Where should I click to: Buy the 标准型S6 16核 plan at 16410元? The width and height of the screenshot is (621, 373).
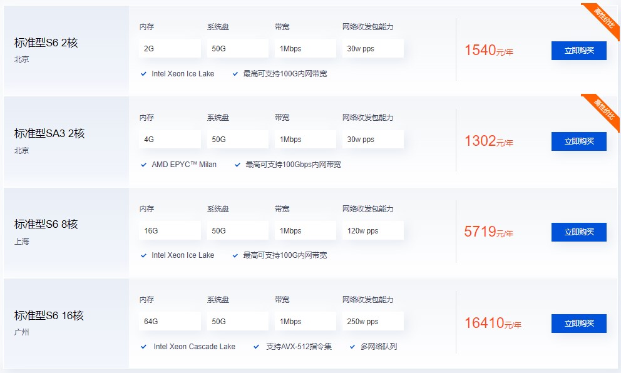tap(578, 324)
